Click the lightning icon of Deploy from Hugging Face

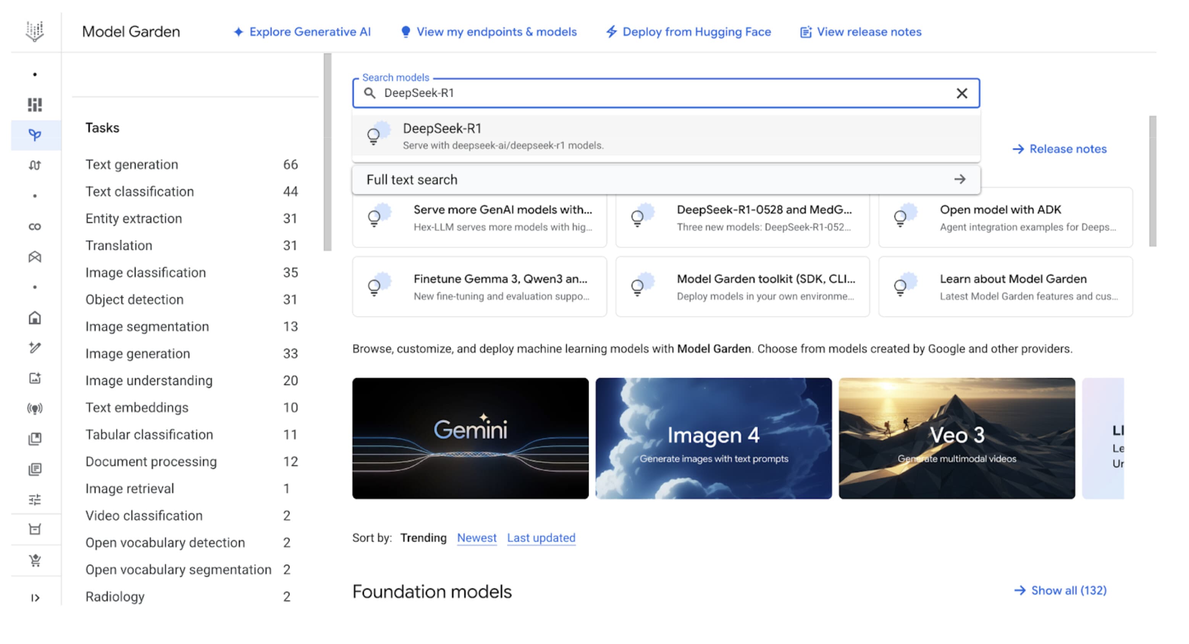click(x=611, y=32)
